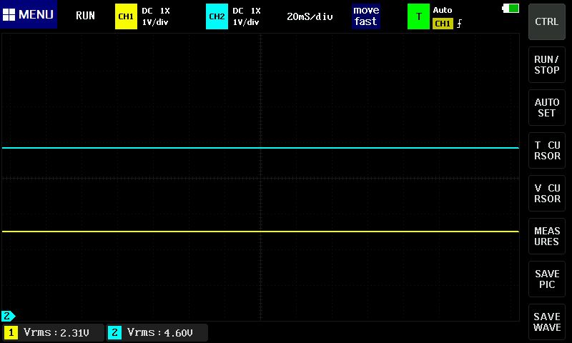Select the cyan 2 Vrms measurement badge
This screenshot has width=572, height=343.
point(115,332)
